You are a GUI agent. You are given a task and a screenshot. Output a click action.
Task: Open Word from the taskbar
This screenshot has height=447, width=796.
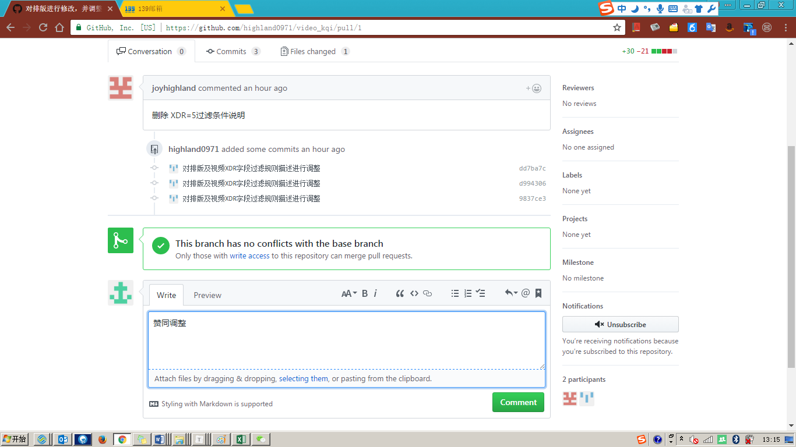(x=159, y=439)
